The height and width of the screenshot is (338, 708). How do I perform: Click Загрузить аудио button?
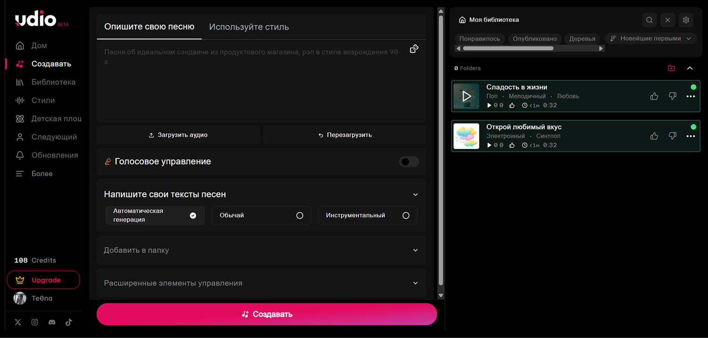pos(178,135)
